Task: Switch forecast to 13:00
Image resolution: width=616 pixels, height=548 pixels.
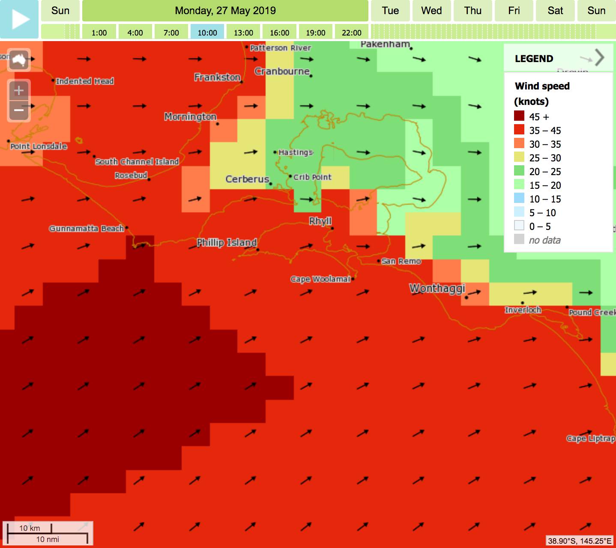Action: [243, 33]
